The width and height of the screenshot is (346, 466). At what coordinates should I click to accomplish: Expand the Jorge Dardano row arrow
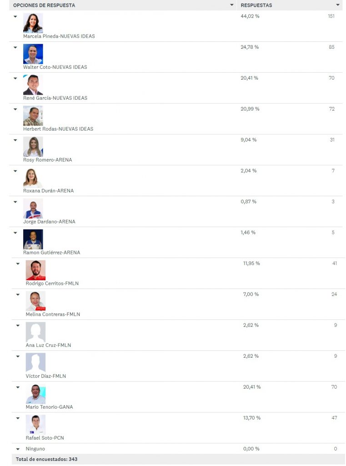tap(15, 202)
